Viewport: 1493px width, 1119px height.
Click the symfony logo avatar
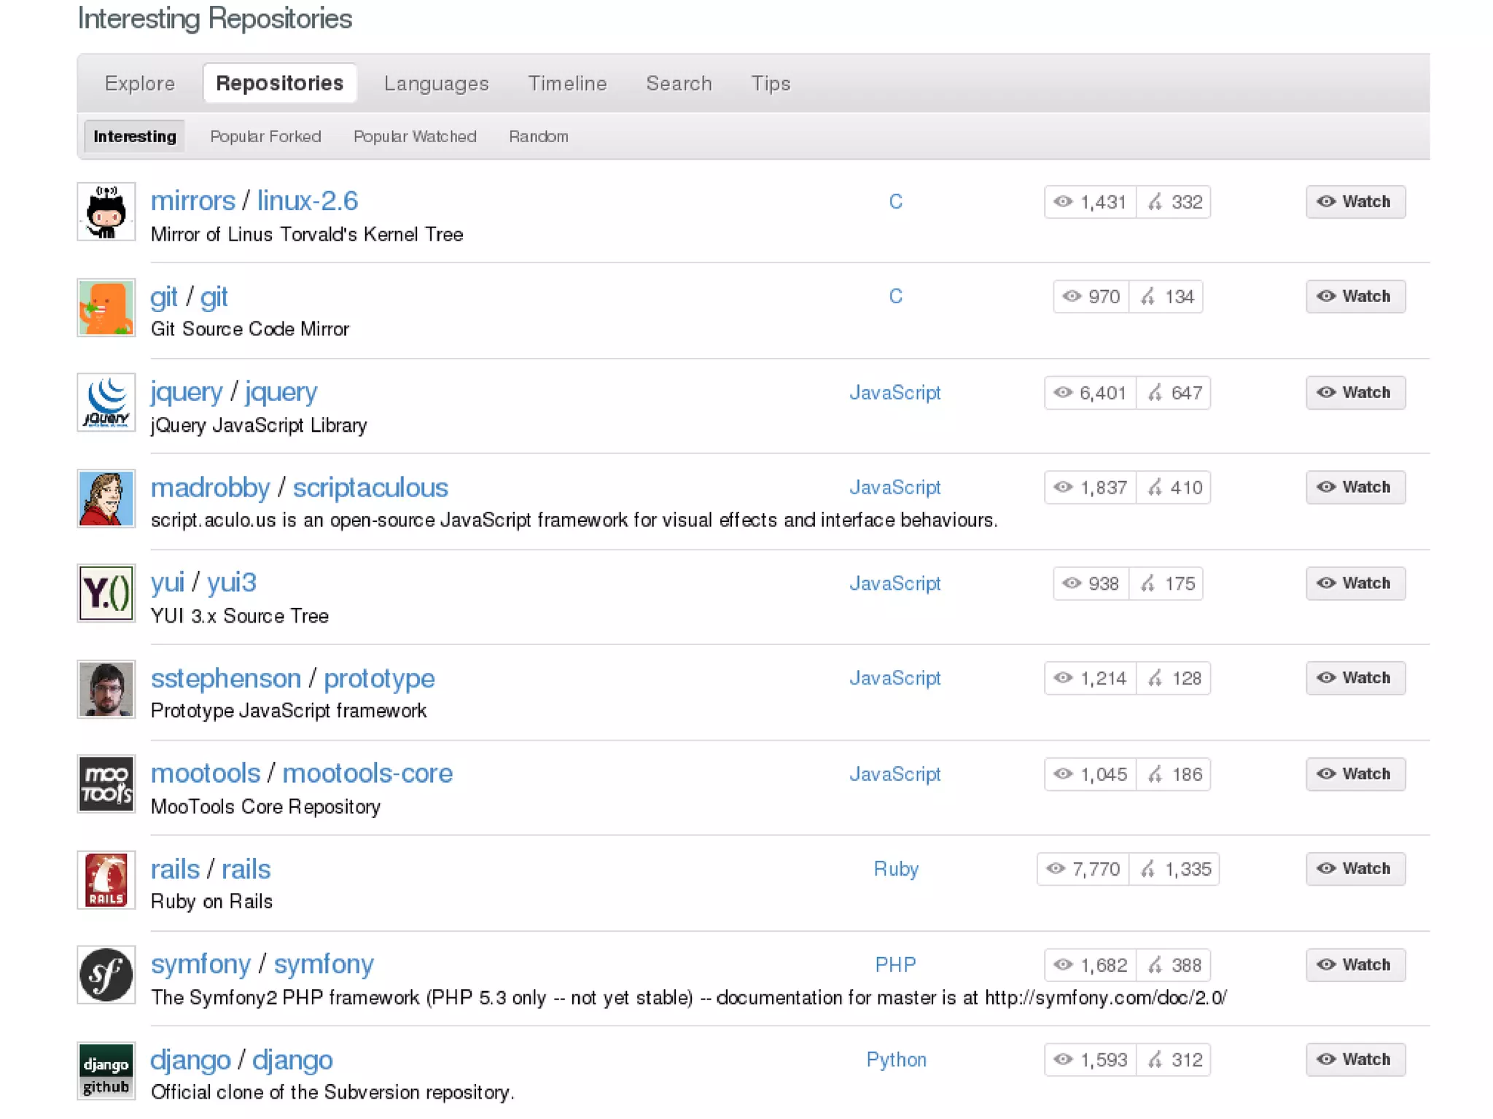106,975
